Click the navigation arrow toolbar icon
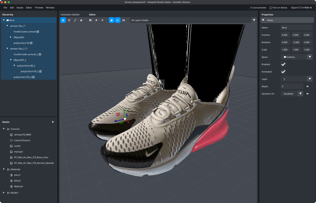Viewport: 316px width, 203px height. click(x=102, y=20)
